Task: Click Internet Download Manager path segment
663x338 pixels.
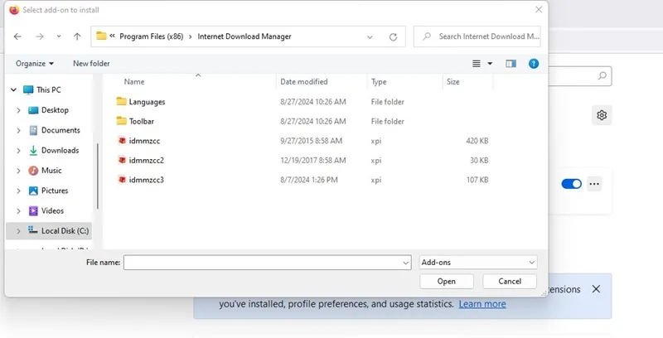Action: [x=244, y=36]
